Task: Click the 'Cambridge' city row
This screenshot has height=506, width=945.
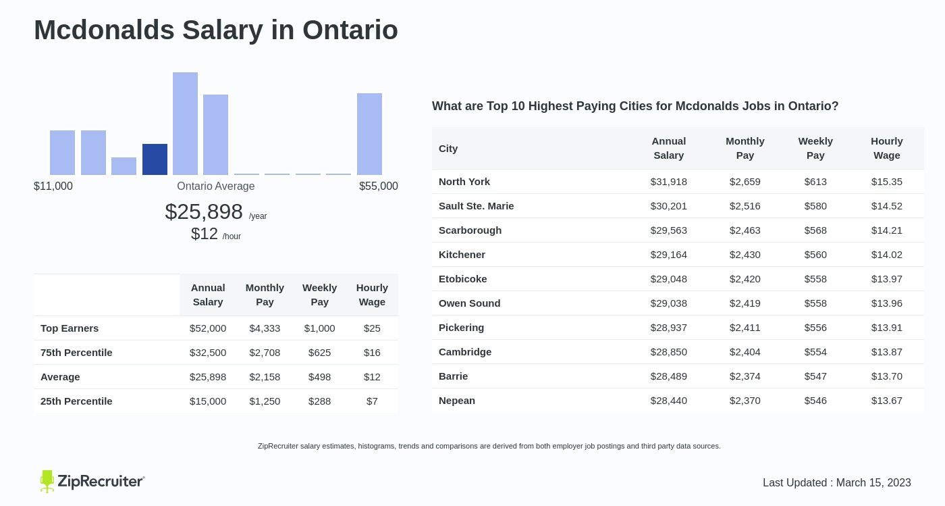Action: click(678, 352)
